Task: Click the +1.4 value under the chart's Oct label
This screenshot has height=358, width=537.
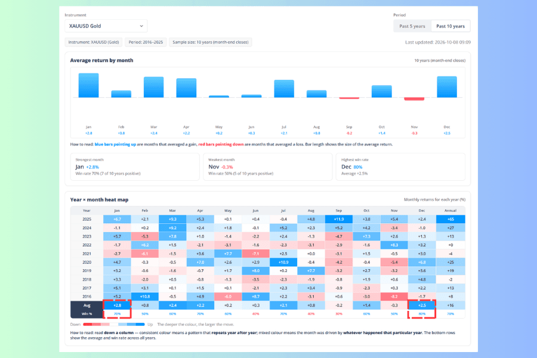Action: [381, 133]
